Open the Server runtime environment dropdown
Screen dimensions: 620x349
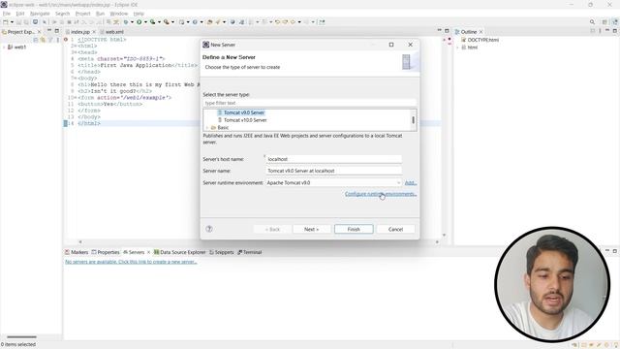(398, 183)
